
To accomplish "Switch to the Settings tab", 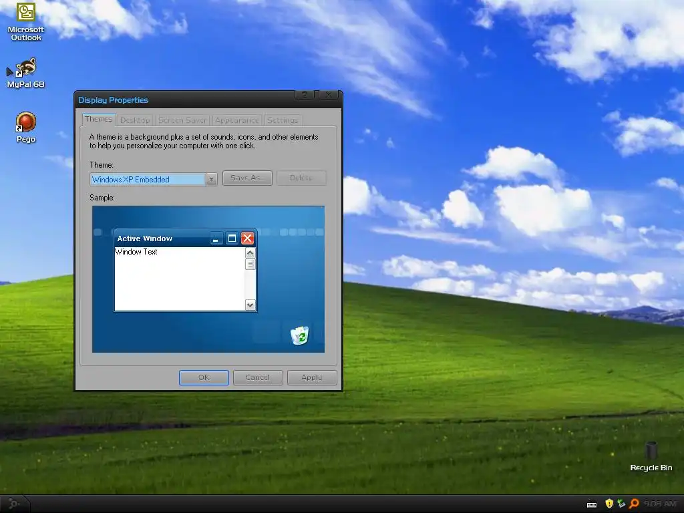I will (283, 120).
